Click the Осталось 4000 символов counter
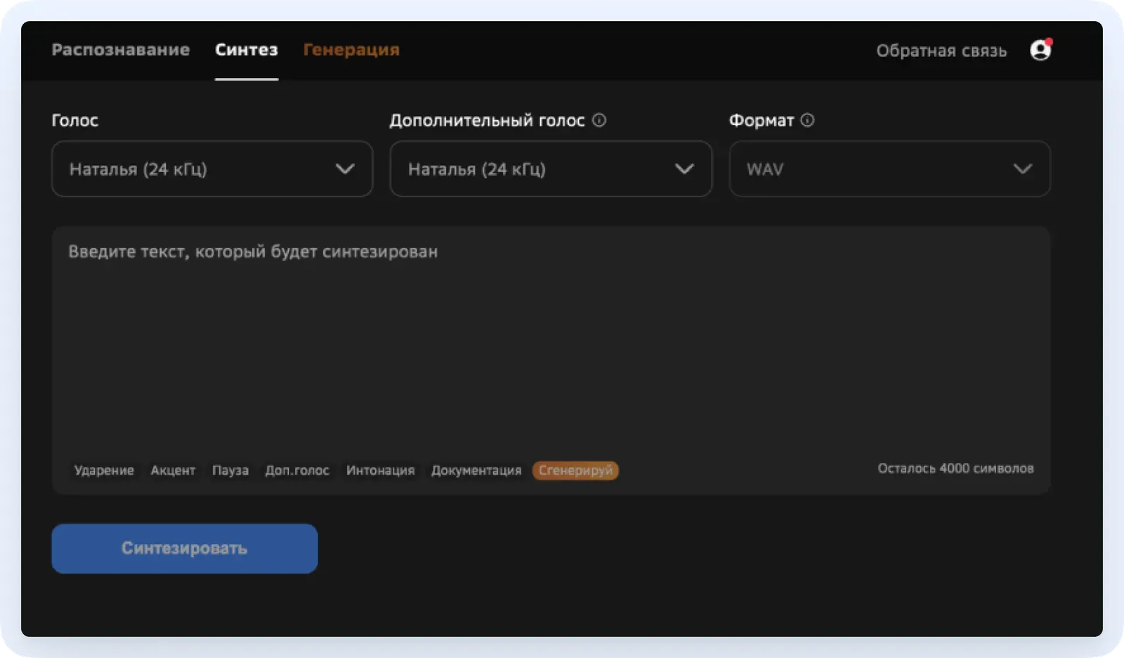This screenshot has height=658, width=1124. click(x=955, y=468)
